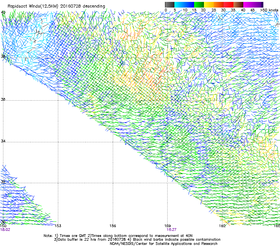The image size is (280, 246).
Task: Click the '156' longitude label
Action: 113,226
